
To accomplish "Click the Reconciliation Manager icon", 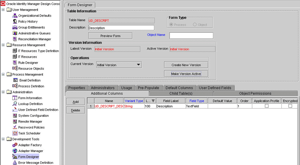I will pos(15,39).
